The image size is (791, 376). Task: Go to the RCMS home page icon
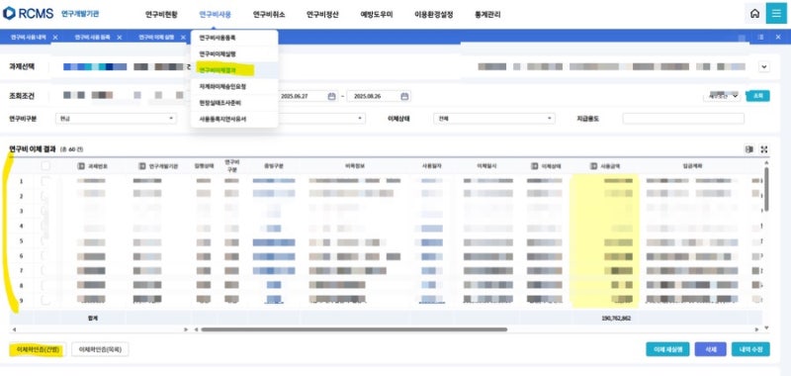[x=754, y=14]
